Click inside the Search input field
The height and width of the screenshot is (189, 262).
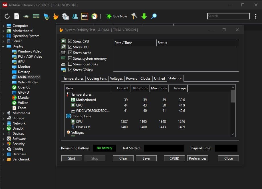228,16
